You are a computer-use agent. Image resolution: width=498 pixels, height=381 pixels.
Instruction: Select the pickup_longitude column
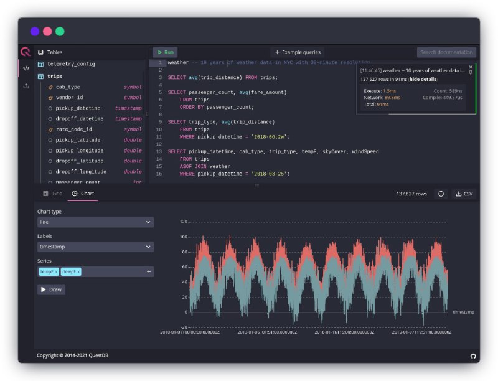(95, 151)
